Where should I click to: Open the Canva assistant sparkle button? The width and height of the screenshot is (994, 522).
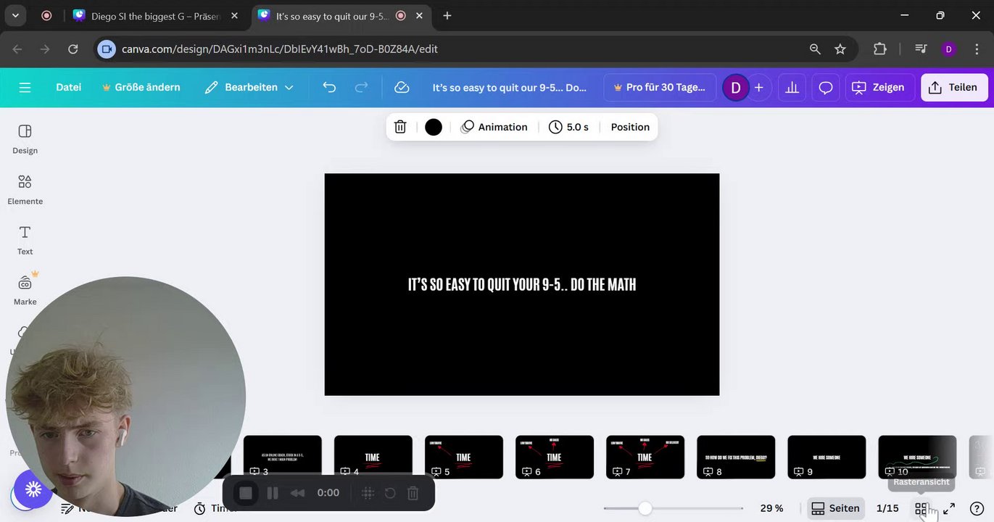[33, 489]
